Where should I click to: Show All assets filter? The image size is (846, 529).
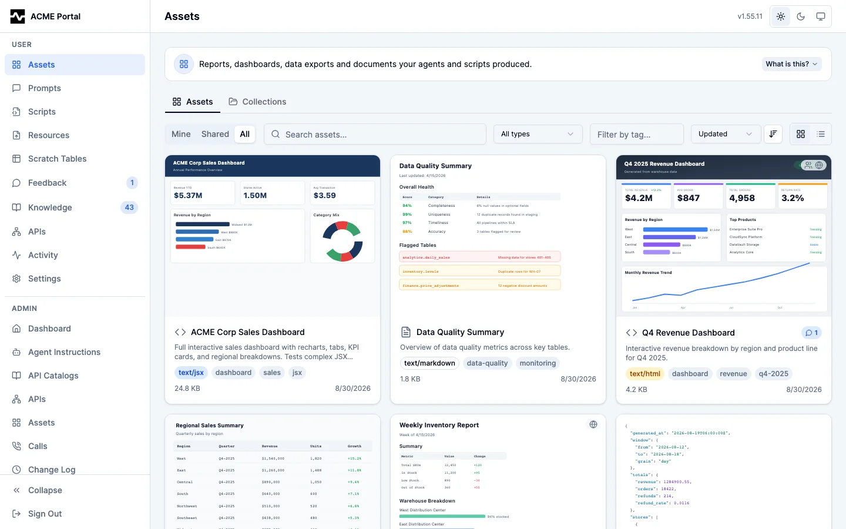click(x=245, y=134)
